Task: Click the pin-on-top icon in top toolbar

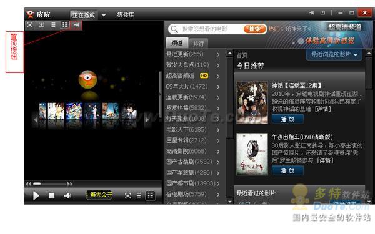Action: 76,25
